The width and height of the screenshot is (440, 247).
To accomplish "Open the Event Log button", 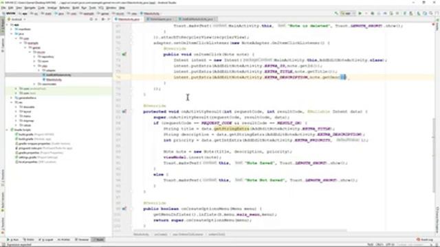I will pyautogui.click(x=426, y=239).
